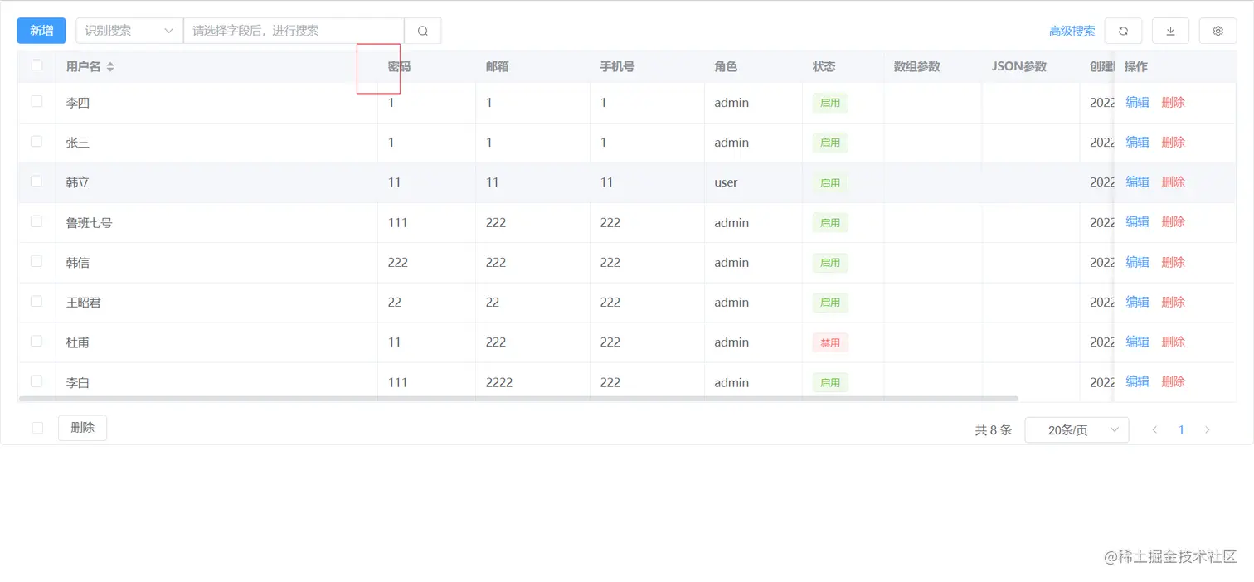Check the row checkbox for 李白

tap(36, 381)
